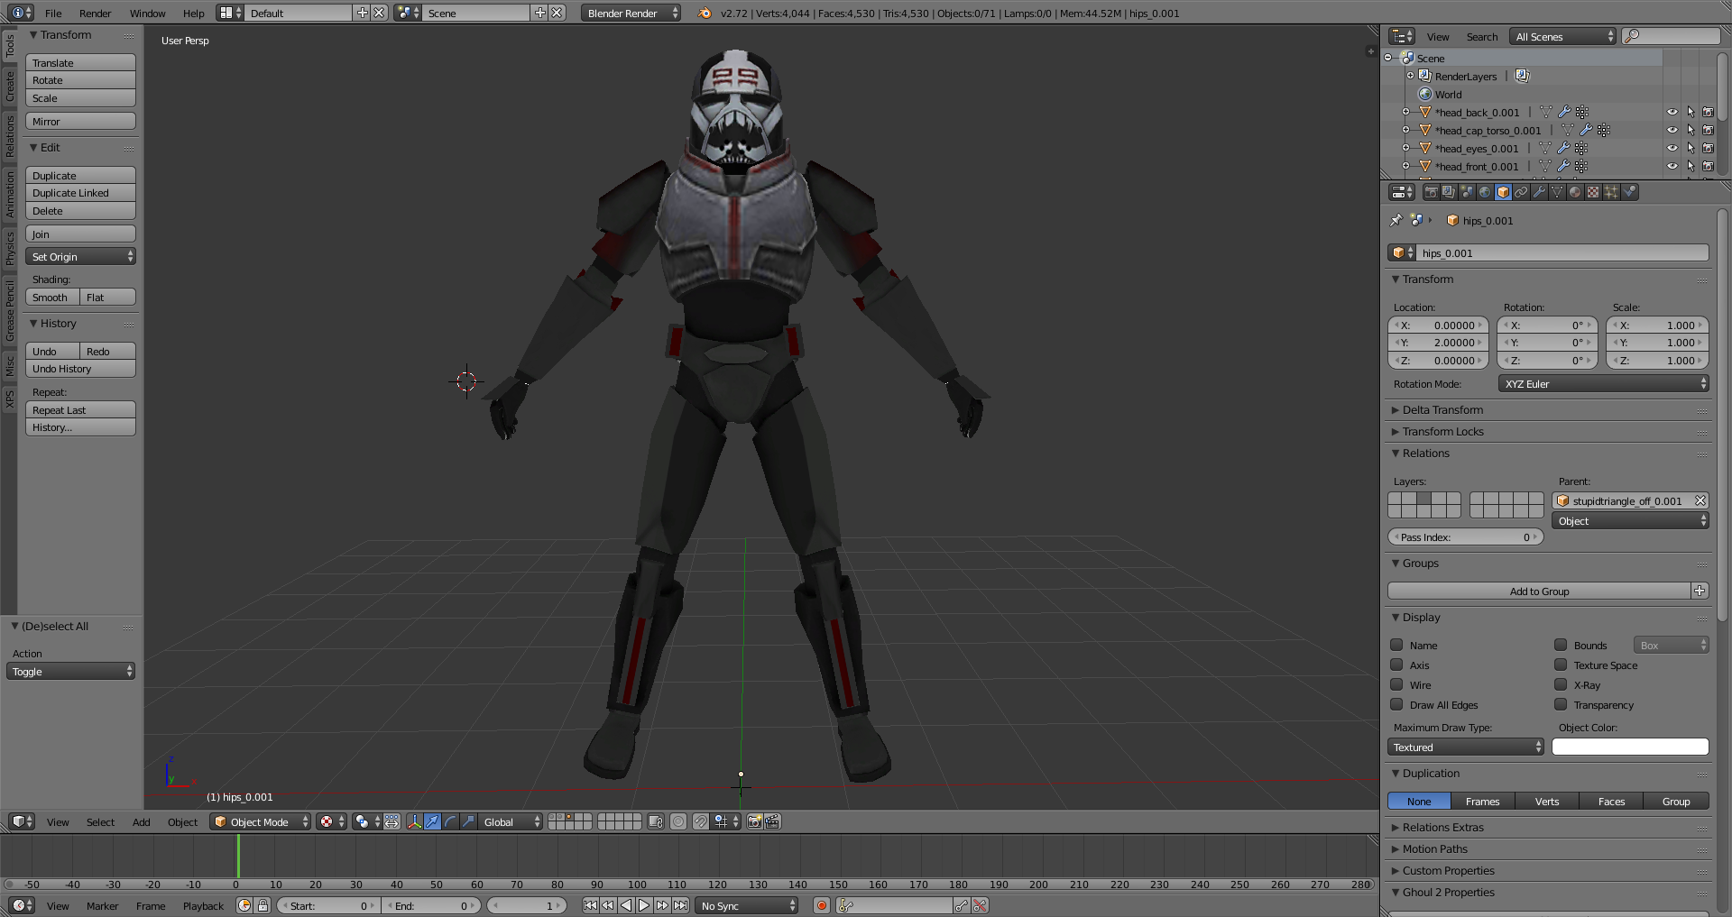
Task: Open the XYZ Euler rotation mode dropdown
Action: (1604, 383)
